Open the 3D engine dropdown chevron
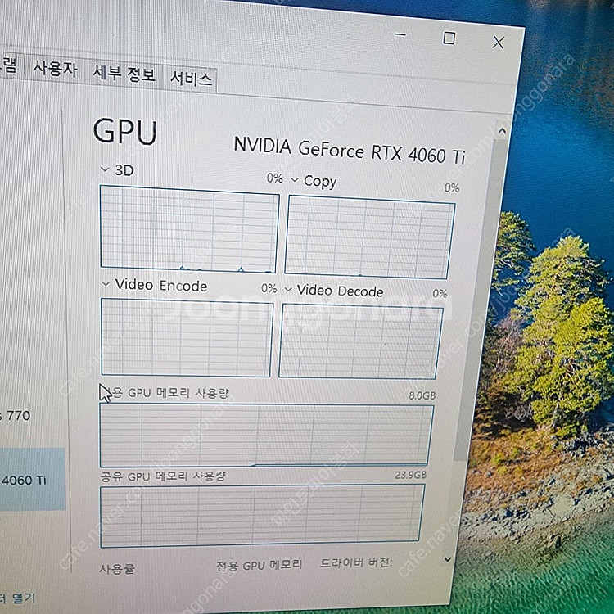 tap(104, 169)
